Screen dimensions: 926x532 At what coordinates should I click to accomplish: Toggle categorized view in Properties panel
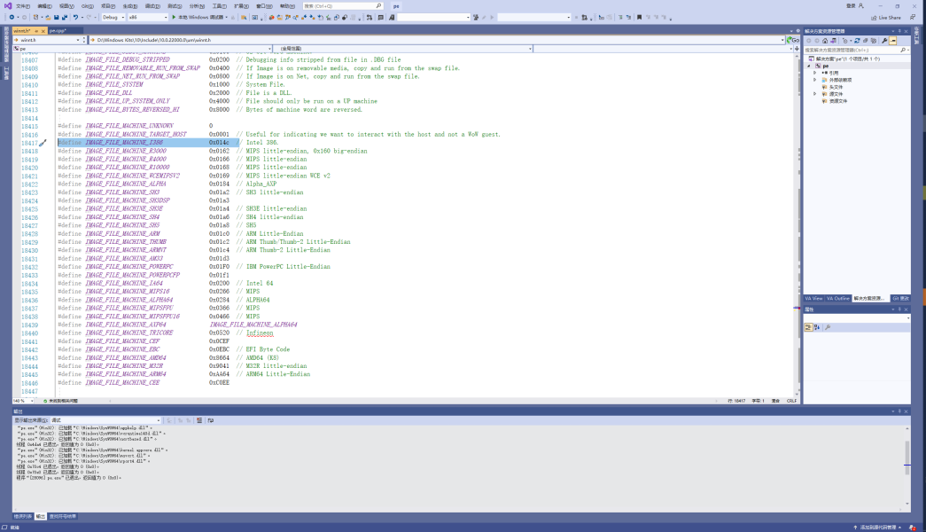coord(808,327)
